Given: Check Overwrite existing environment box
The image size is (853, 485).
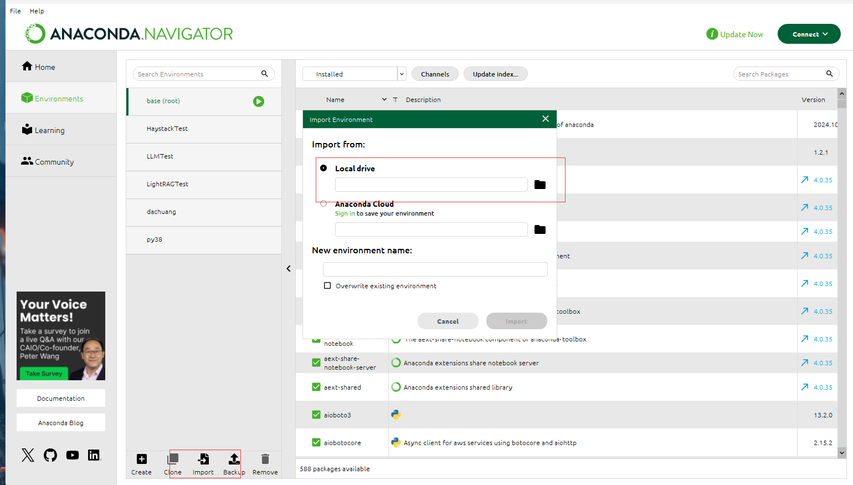Looking at the screenshot, I should [327, 286].
